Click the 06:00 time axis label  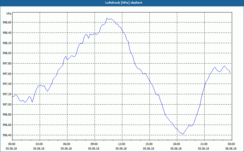[67, 144]
